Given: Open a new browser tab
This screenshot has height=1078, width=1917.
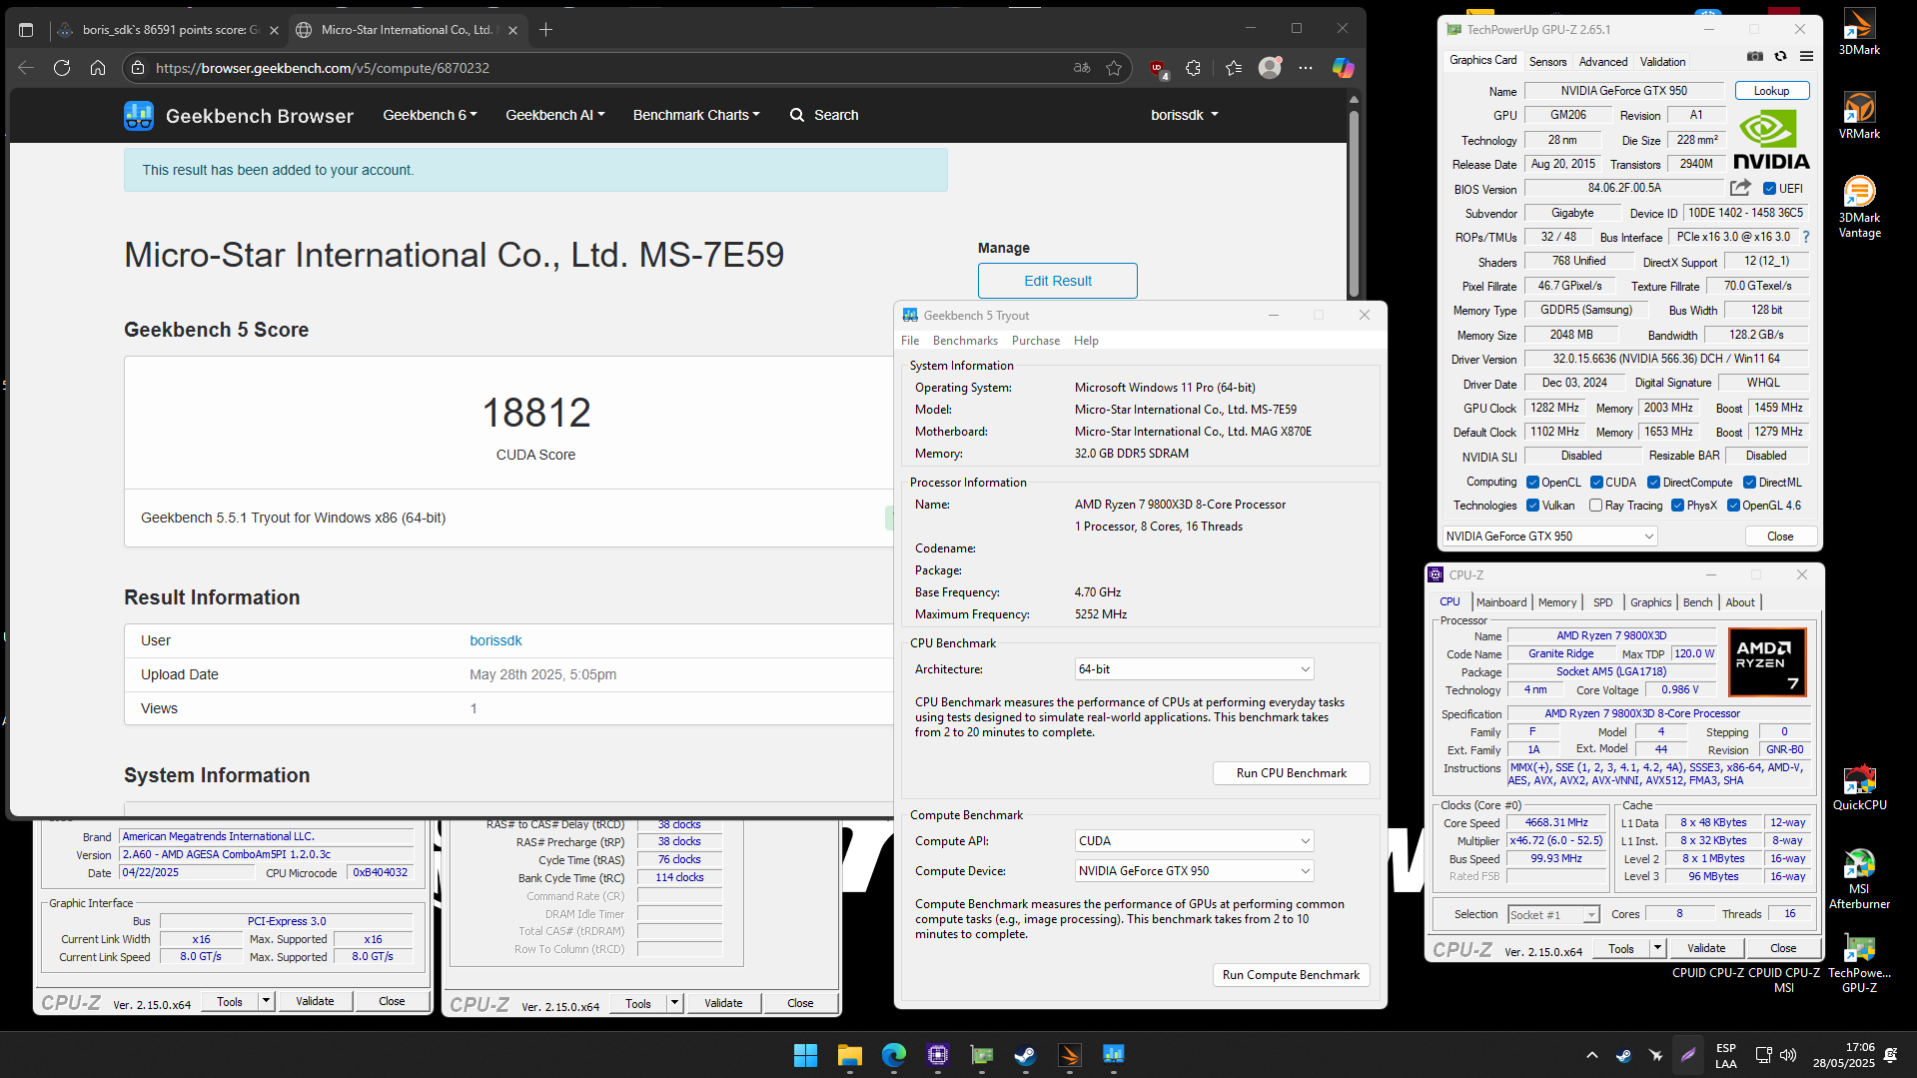Looking at the screenshot, I should (545, 30).
